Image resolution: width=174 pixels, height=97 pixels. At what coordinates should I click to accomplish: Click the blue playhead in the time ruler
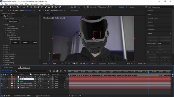pos(148,72)
